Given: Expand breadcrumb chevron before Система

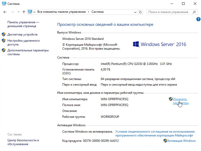Looking at the screenshot, I should [x=88, y=12].
